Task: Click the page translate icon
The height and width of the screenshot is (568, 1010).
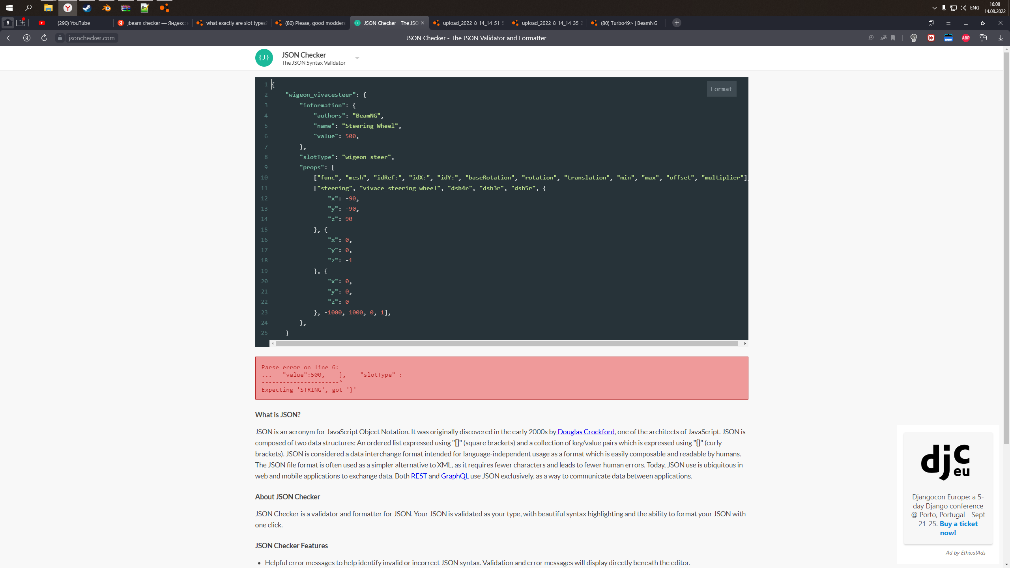Action: point(883,38)
